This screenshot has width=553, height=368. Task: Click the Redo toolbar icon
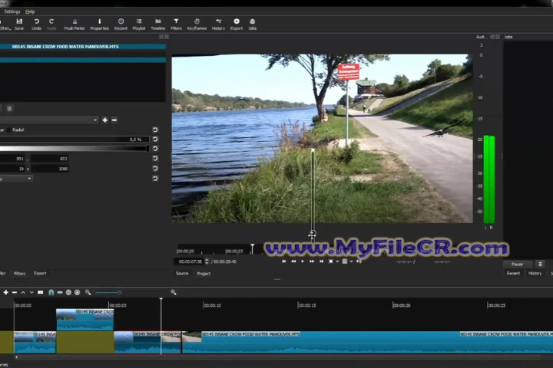tap(51, 25)
